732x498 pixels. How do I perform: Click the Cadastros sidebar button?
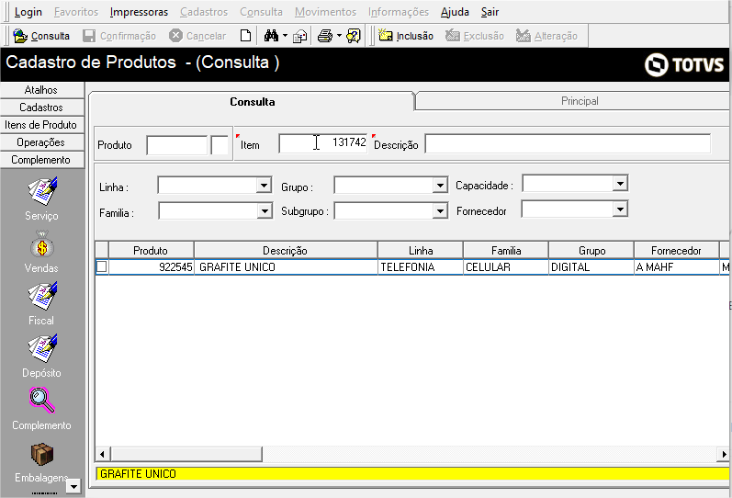[41, 107]
